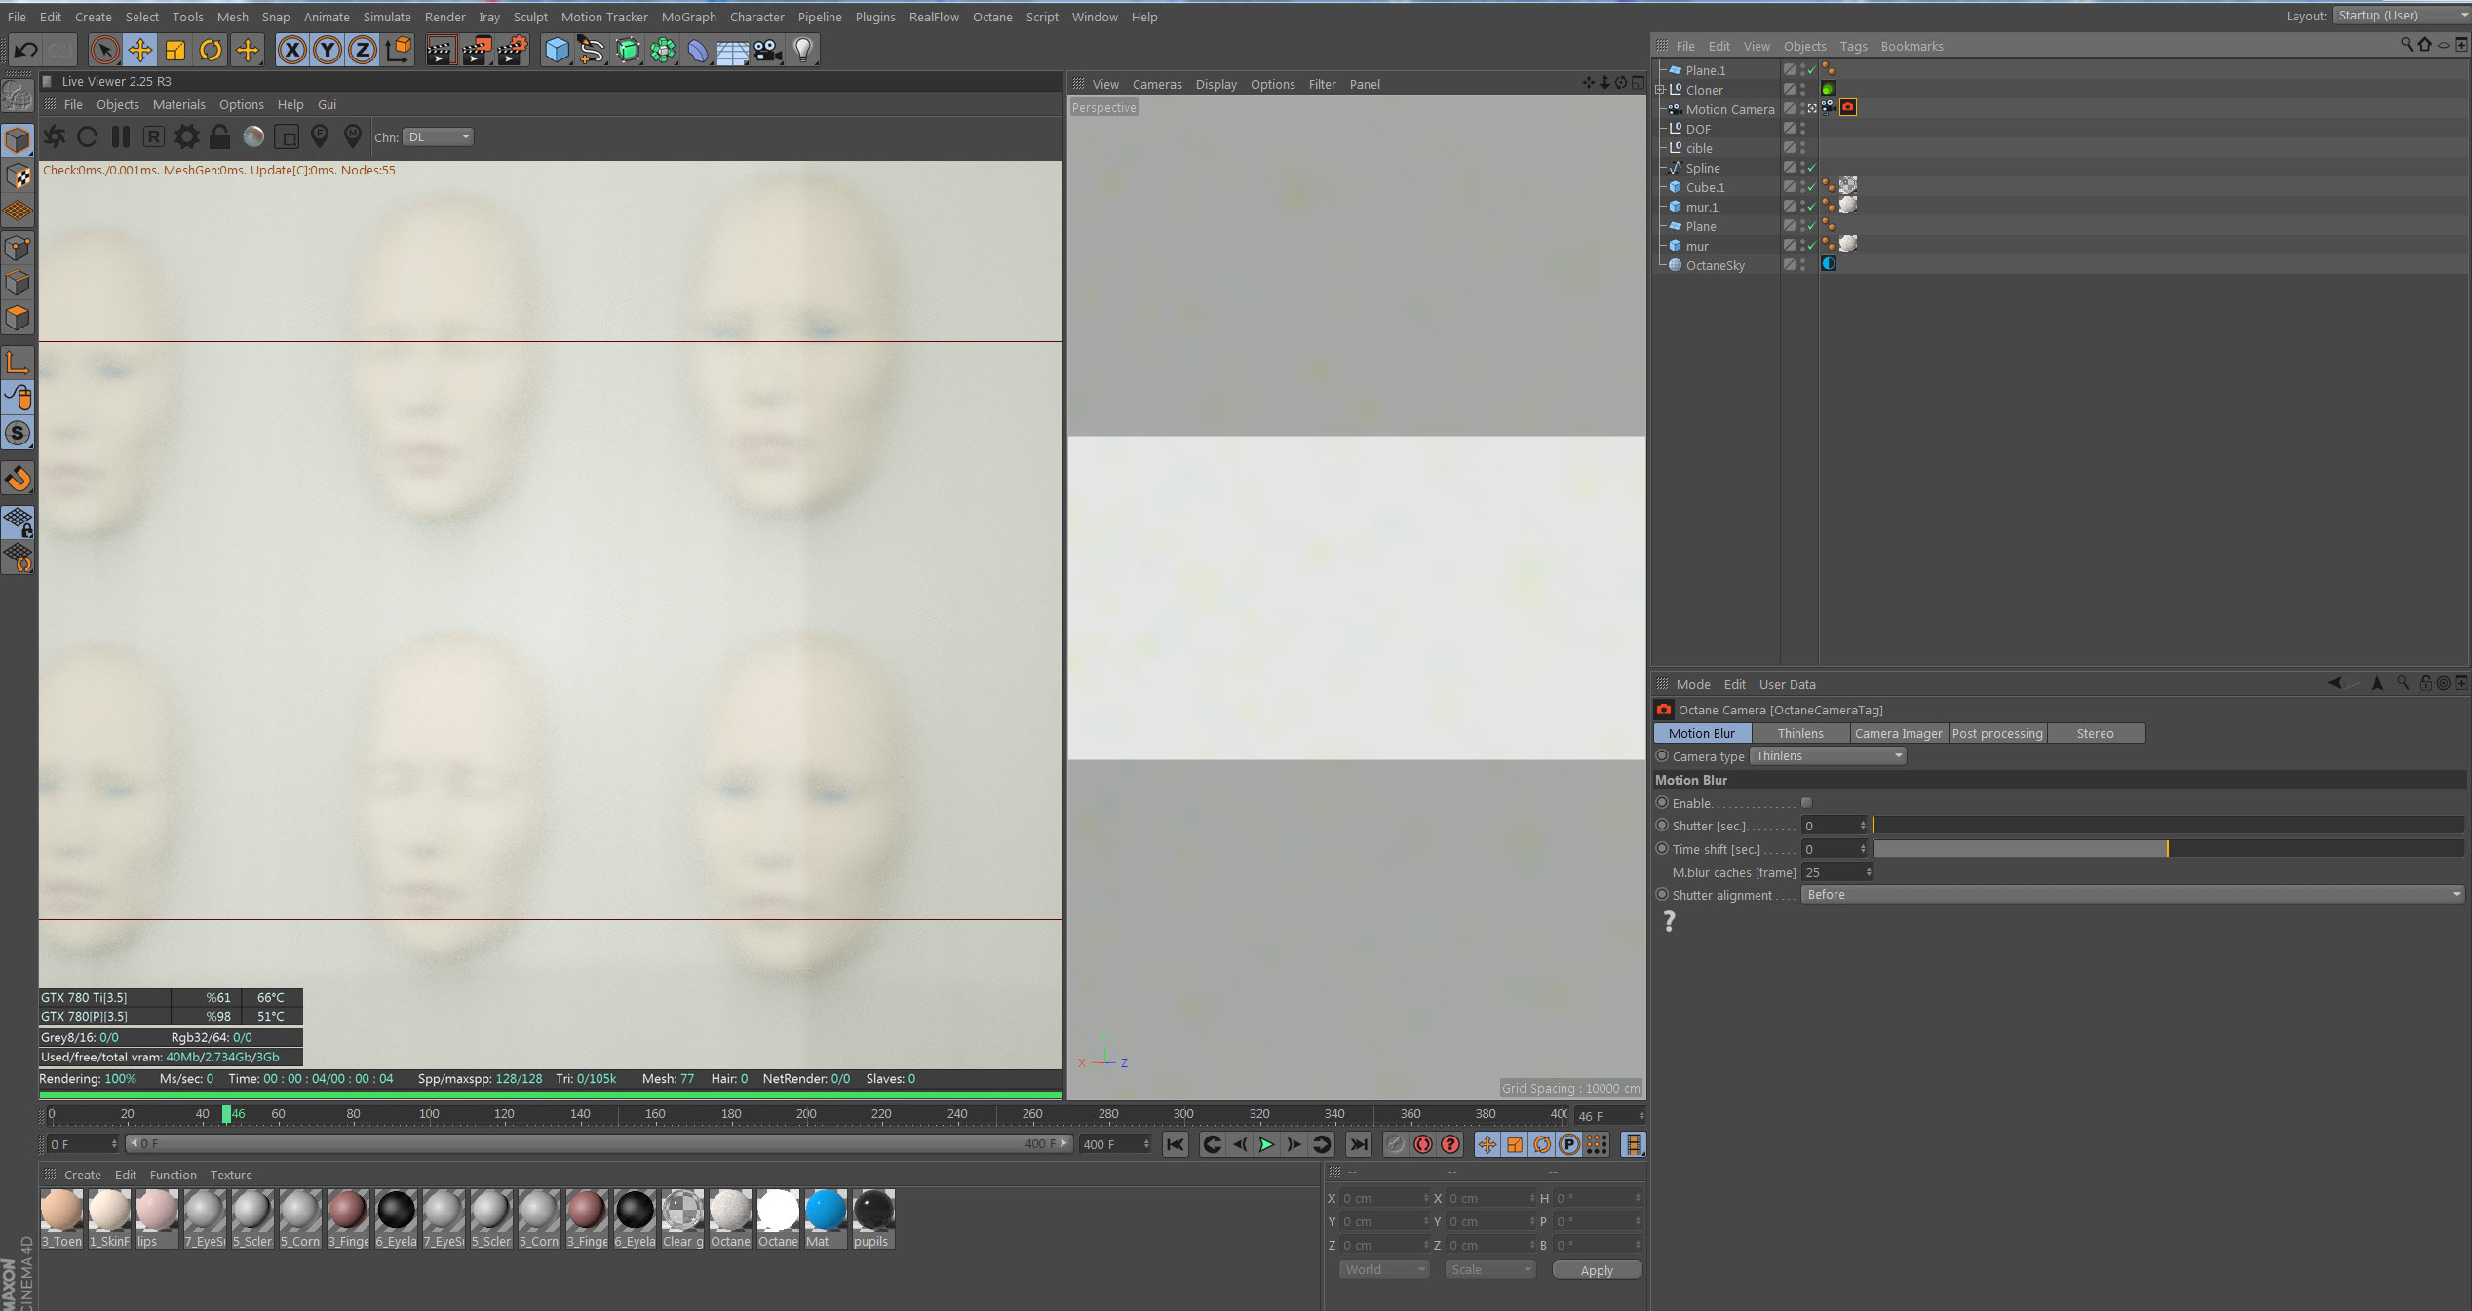Viewport: 2472px width, 1311px height.
Task: Open the Shutter alignment dropdown
Action: (2132, 895)
